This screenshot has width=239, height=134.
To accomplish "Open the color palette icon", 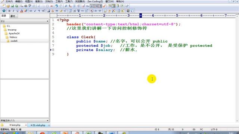I will pos(26,11).
